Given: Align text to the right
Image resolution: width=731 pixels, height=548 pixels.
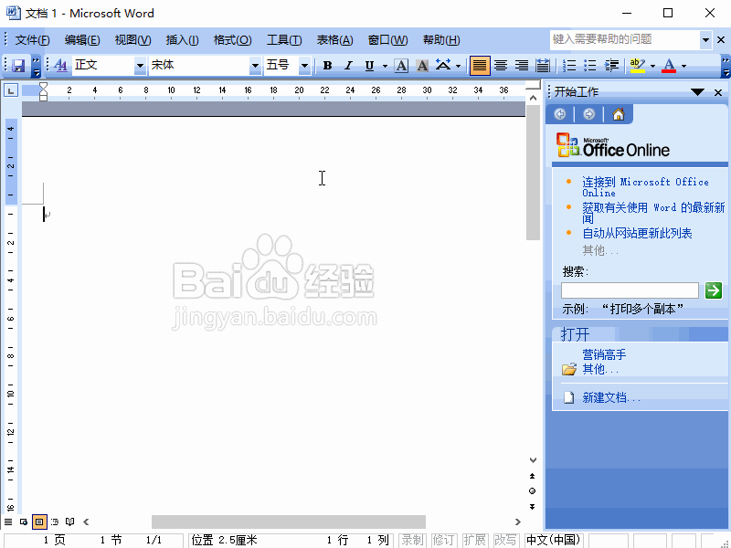Looking at the screenshot, I should pos(521,66).
